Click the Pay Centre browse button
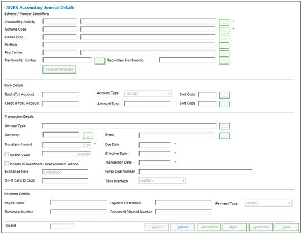Image resolution: width=302 pixels, height=235 pixels. point(224,53)
